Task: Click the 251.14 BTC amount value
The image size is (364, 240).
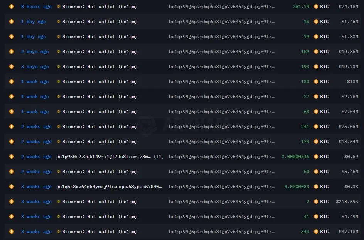Action: (x=301, y=7)
